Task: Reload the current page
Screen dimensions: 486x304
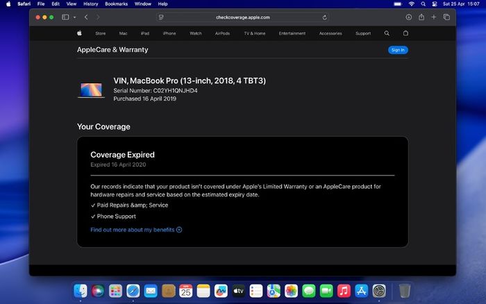Action: coord(324,17)
